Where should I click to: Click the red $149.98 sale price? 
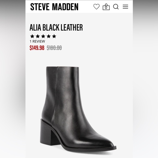[37, 48]
